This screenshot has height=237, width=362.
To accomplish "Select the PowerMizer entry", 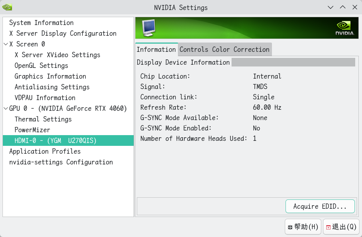I will [x=32, y=130].
